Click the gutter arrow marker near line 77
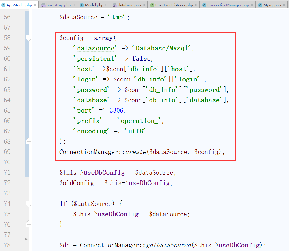289x251 pixels. [x=27, y=239]
